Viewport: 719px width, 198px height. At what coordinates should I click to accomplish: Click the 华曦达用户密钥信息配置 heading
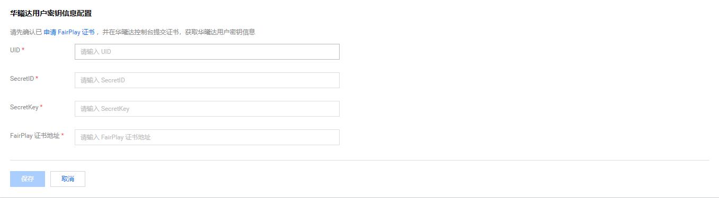point(51,14)
